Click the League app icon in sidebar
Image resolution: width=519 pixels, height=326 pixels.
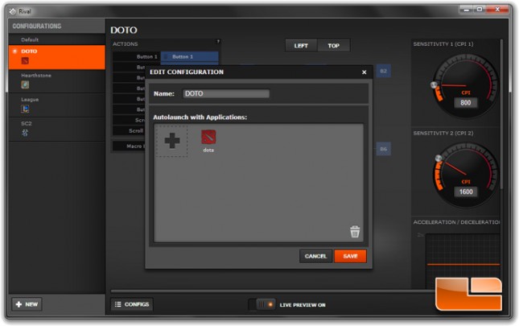tap(25, 109)
